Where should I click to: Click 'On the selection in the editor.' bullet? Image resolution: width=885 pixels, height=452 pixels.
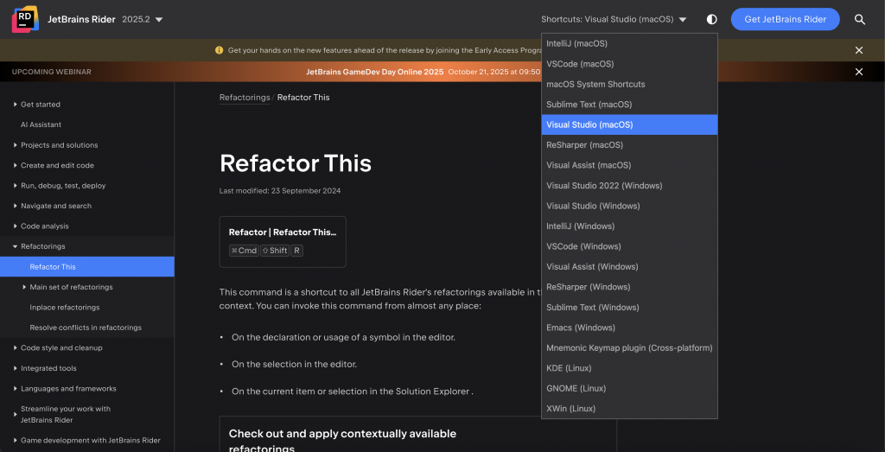(295, 364)
